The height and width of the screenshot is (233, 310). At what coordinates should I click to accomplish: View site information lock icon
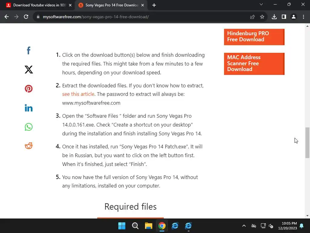[x=38, y=17]
